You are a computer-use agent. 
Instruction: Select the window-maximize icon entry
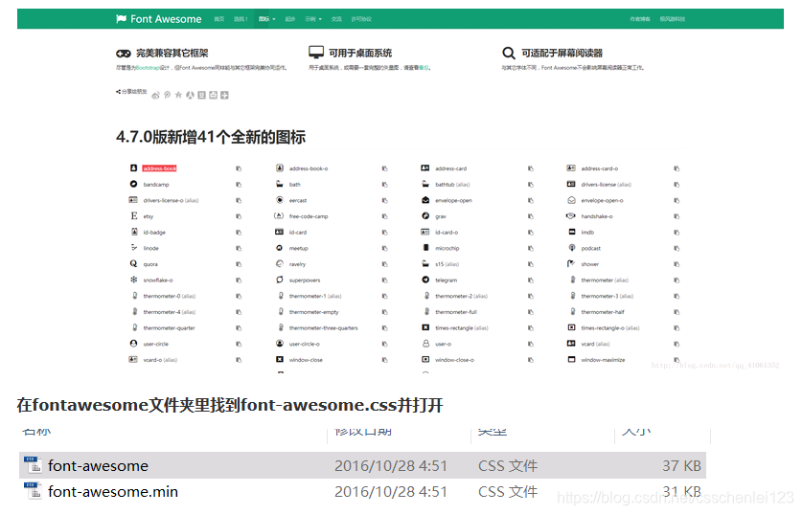point(597,360)
